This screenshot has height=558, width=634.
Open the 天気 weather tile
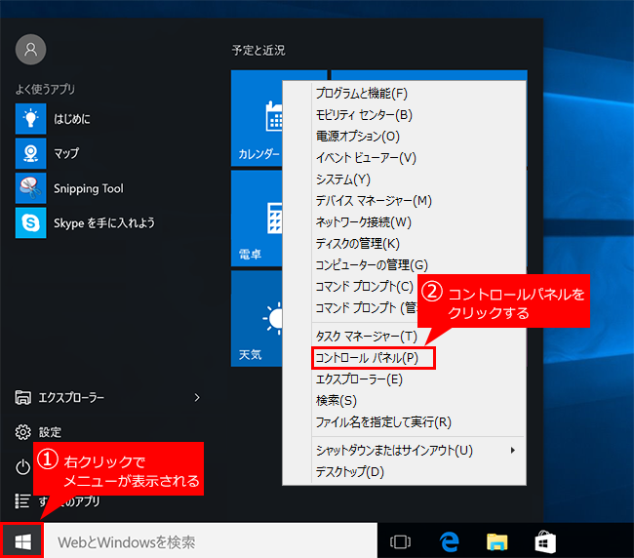point(257,318)
